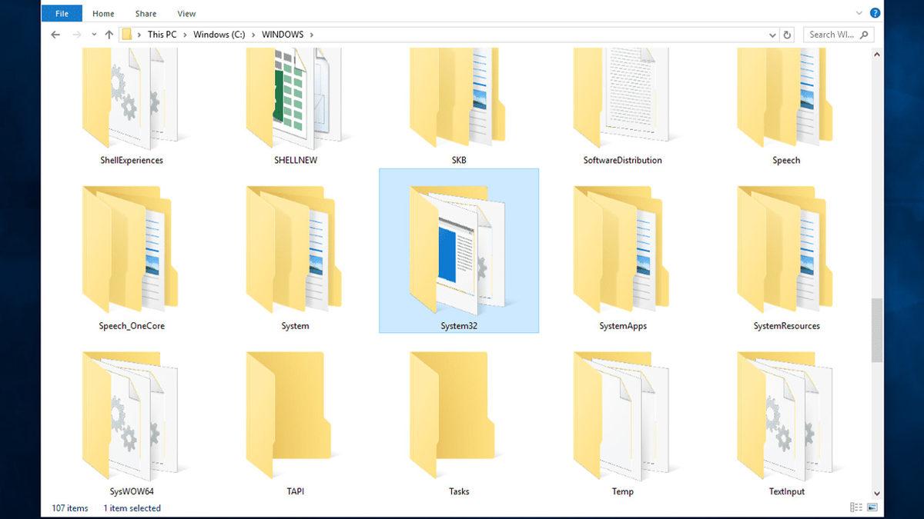Open the Speech_OneCore folder
This screenshot has height=519, width=924.
click(131, 250)
